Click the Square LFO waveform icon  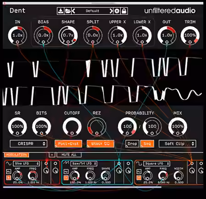tap(139, 163)
